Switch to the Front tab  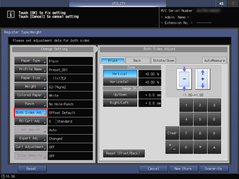point(113,60)
